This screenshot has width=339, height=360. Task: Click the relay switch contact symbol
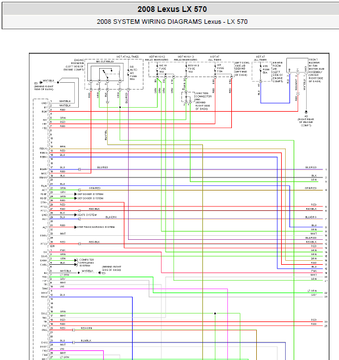click(x=107, y=73)
